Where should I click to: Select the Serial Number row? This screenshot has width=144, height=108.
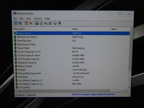click(72, 40)
